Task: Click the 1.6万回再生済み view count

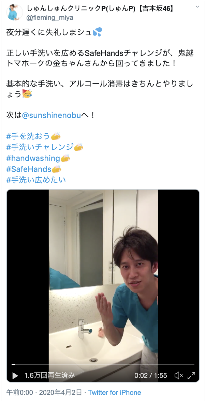Action: point(50,375)
